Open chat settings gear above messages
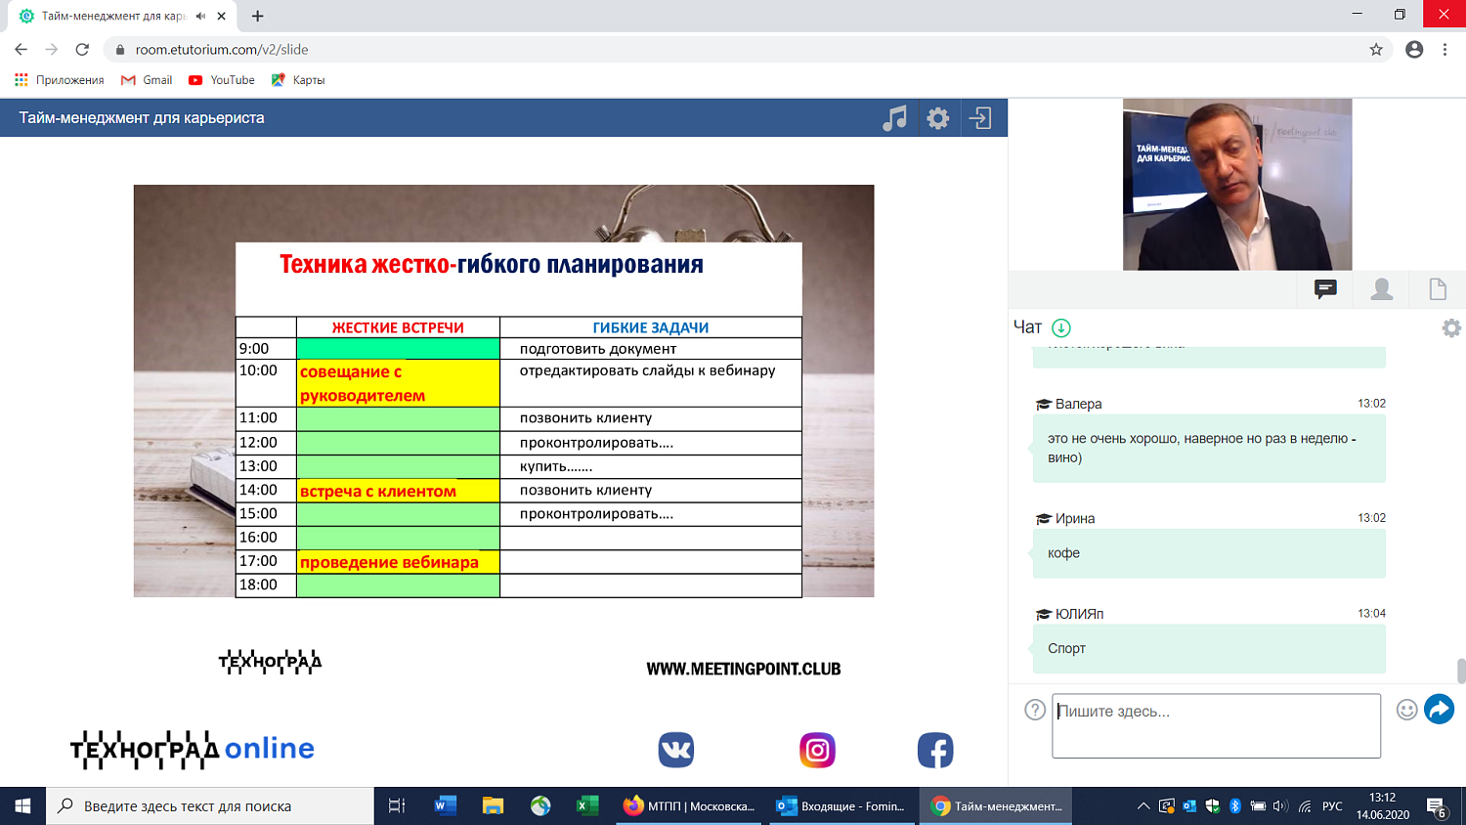The image size is (1466, 825). pyautogui.click(x=1449, y=330)
